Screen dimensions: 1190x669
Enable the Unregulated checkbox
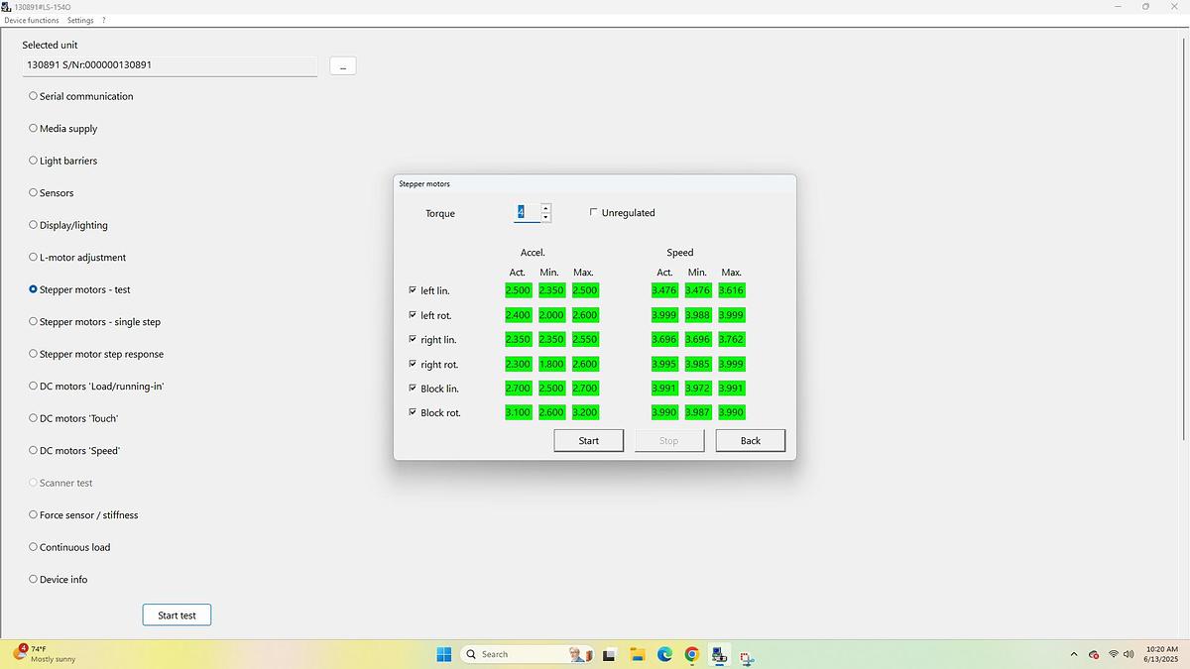tap(594, 212)
